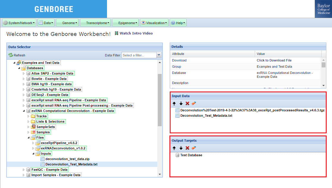This screenshot has height=188, width=332.
Task: Open the Transcriptome menu
Action: click(95, 23)
